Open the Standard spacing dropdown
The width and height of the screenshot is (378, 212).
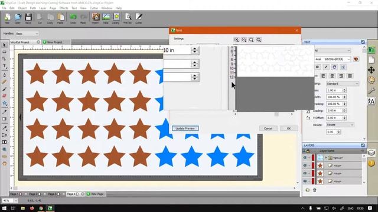click(343, 84)
